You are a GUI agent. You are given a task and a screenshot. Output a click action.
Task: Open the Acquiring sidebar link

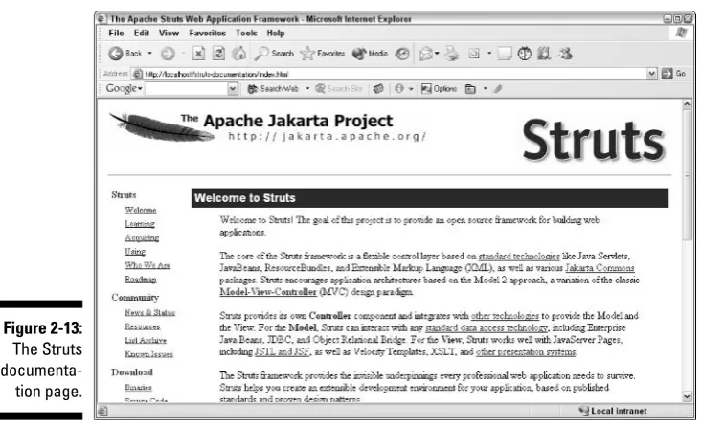click(x=142, y=237)
